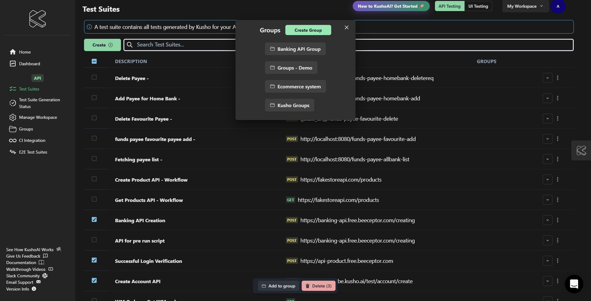The image size is (591, 301).
Task: Toggle the select-all header checkbox
Action: point(94,61)
